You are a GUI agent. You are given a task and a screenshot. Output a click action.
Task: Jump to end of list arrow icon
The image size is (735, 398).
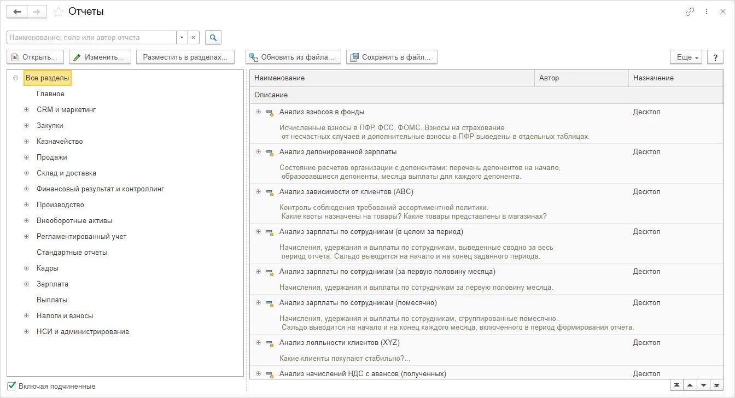click(x=716, y=385)
